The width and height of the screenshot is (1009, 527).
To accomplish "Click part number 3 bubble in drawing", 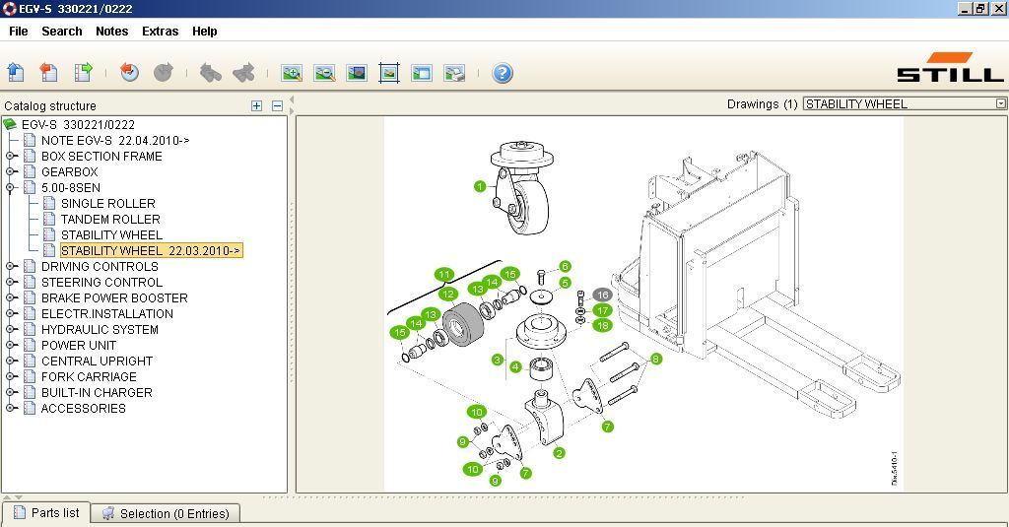I will pyautogui.click(x=497, y=360).
